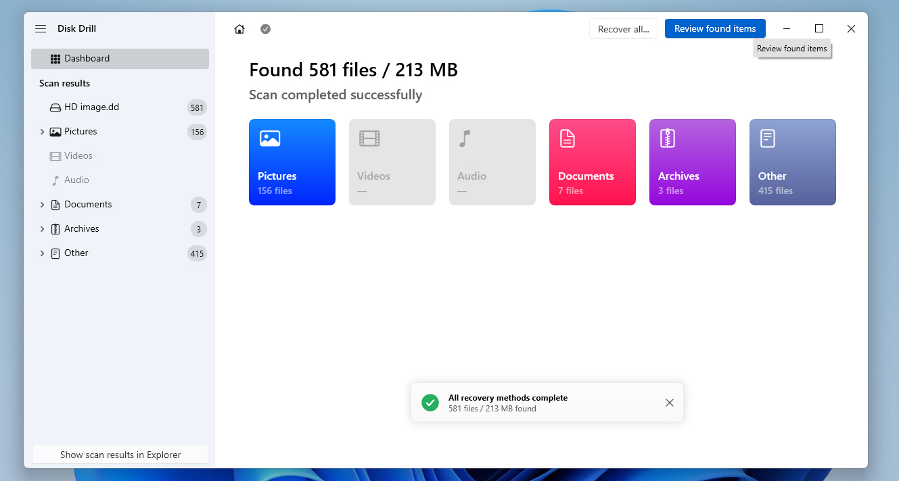Expand the Other tree node
899x481 pixels.
42,253
